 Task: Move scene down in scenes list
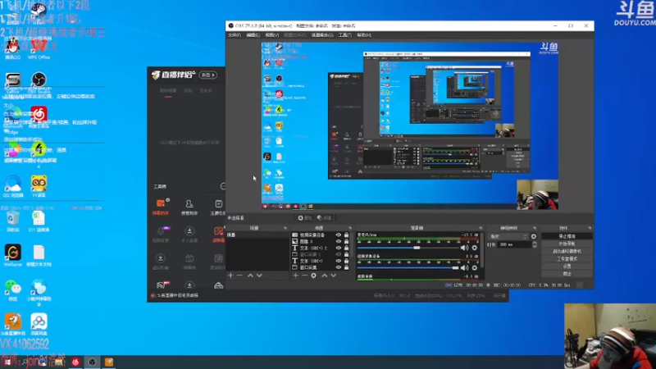point(259,276)
